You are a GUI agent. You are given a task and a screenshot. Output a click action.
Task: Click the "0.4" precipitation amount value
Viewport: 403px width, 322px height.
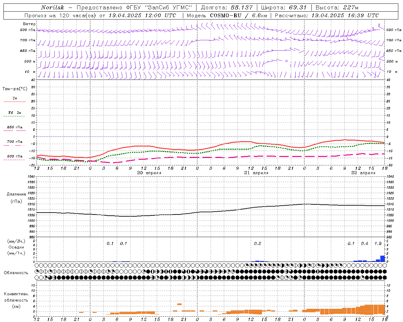pyautogui.click(x=365, y=243)
